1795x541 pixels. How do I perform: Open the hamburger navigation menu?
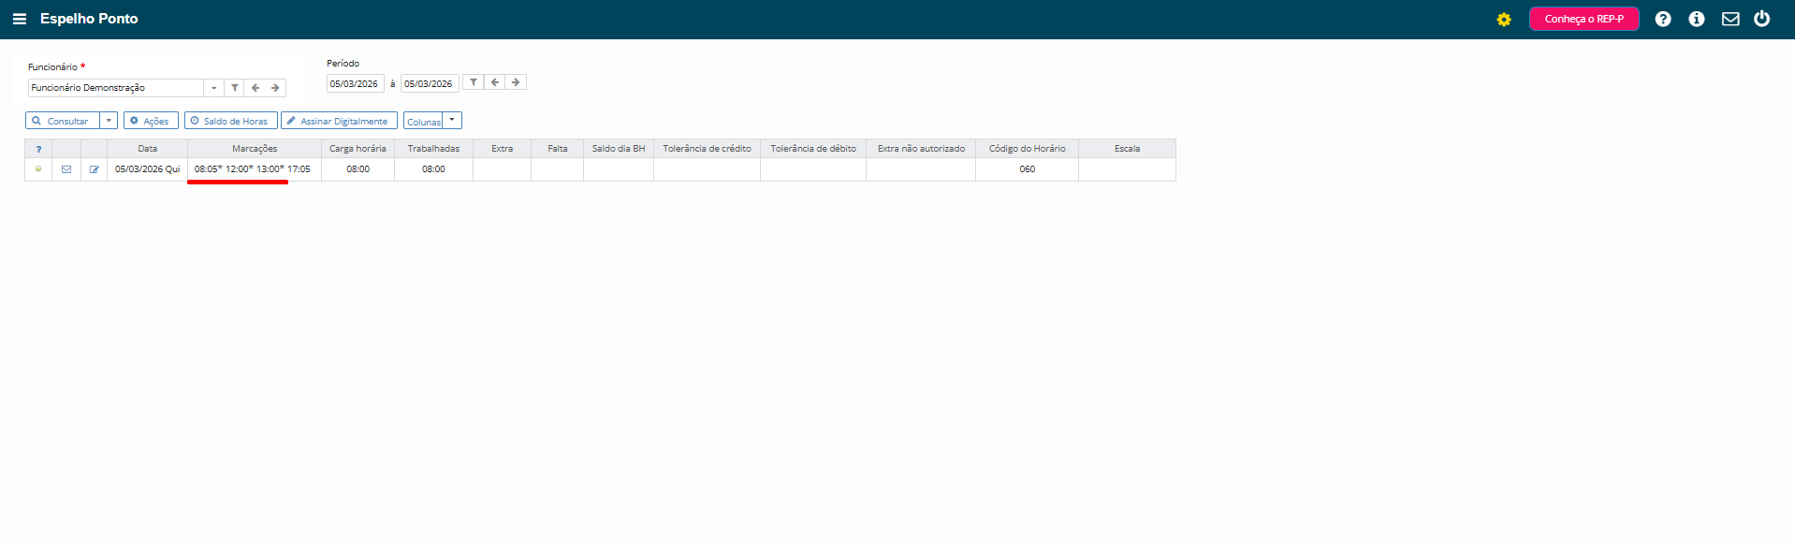pos(19,19)
